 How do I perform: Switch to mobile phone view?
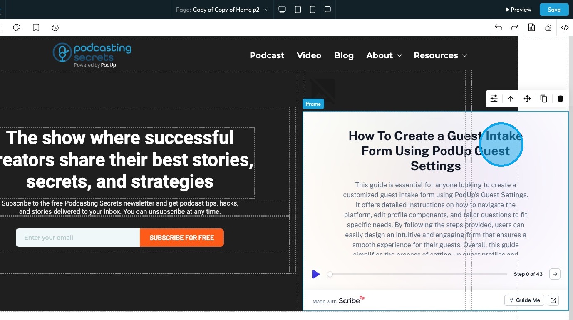pos(313,10)
